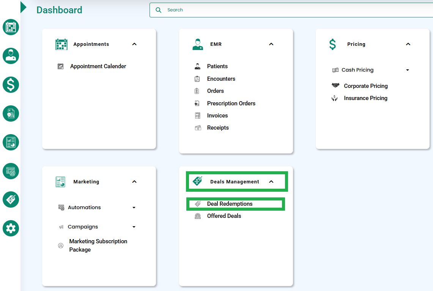Collapse the Pricing card

[408, 44]
